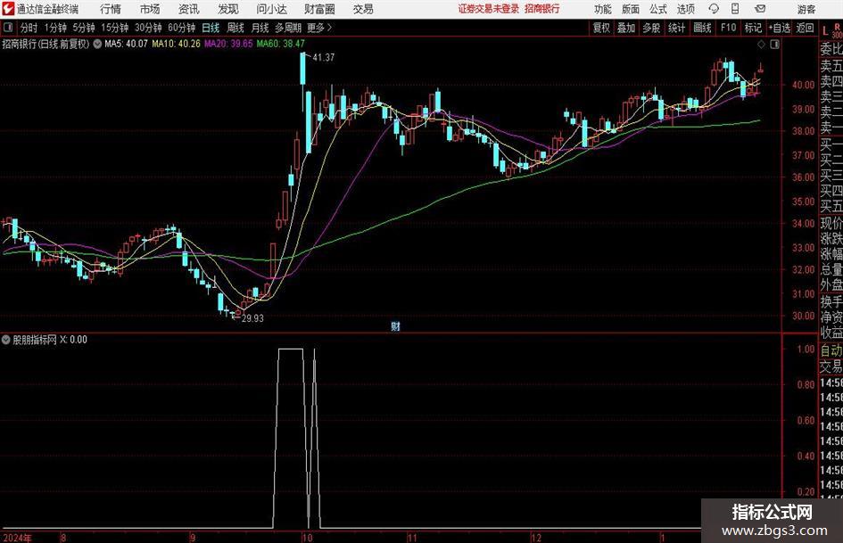
Task: Click the diamond icon above chart
Action: click(761, 44)
